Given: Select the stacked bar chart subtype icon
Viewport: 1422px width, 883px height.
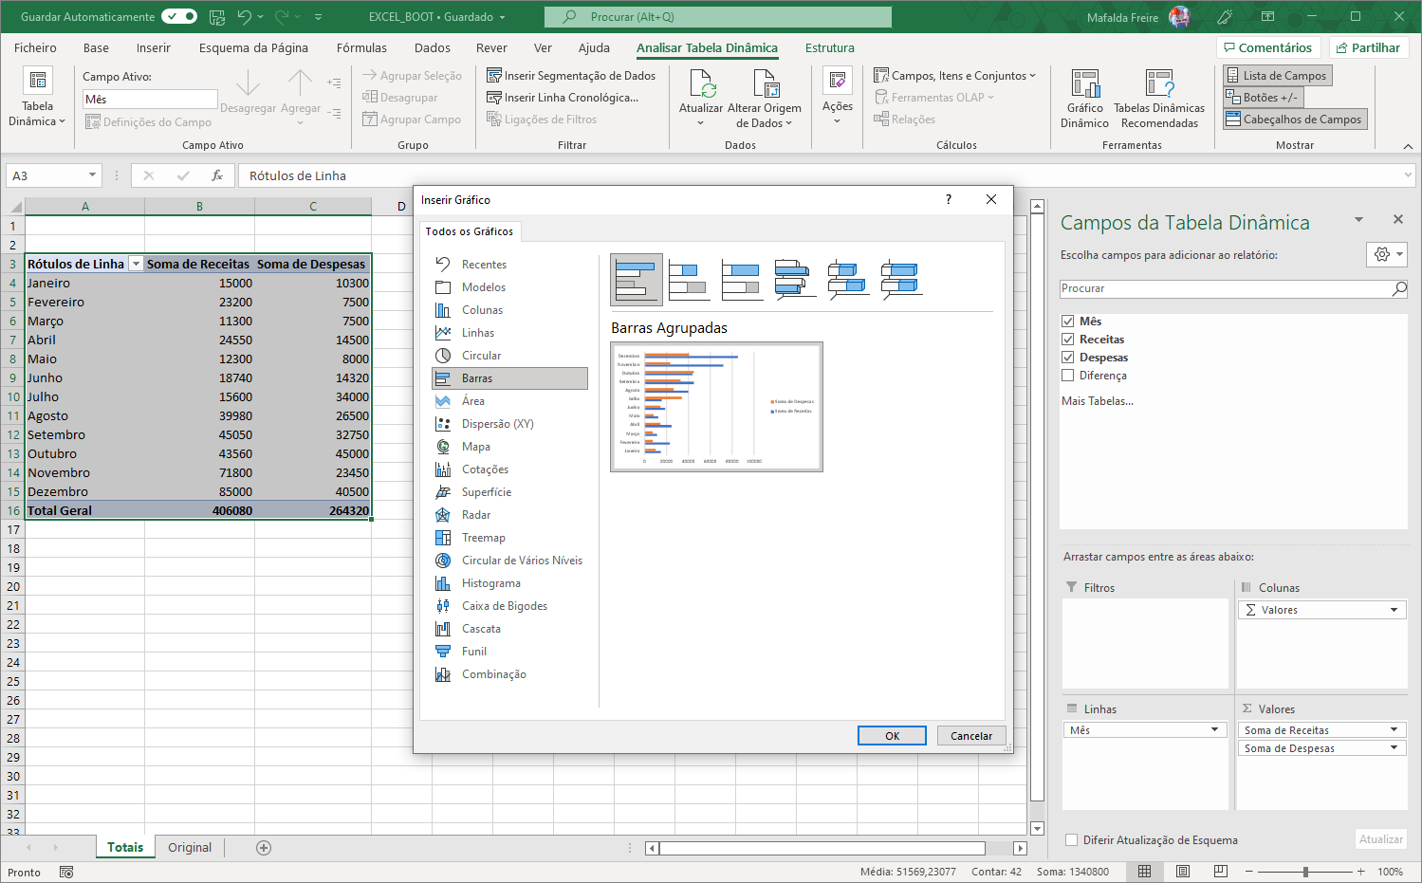Looking at the screenshot, I should (x=689, y=280).
